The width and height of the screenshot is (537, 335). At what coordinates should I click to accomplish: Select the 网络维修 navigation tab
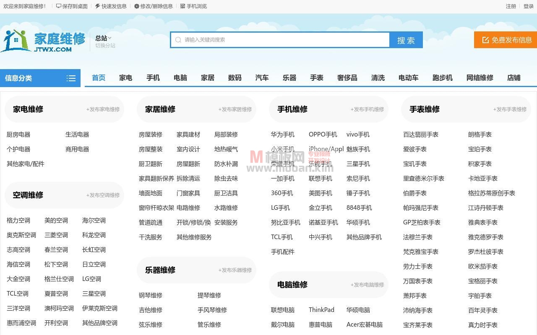pyautogui.click(x=480, y=78)
